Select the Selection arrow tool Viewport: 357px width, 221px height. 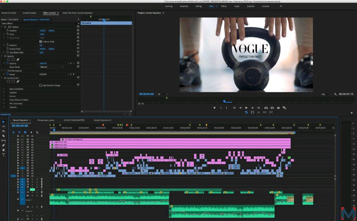pyautogui.click(x=4, y=122)
